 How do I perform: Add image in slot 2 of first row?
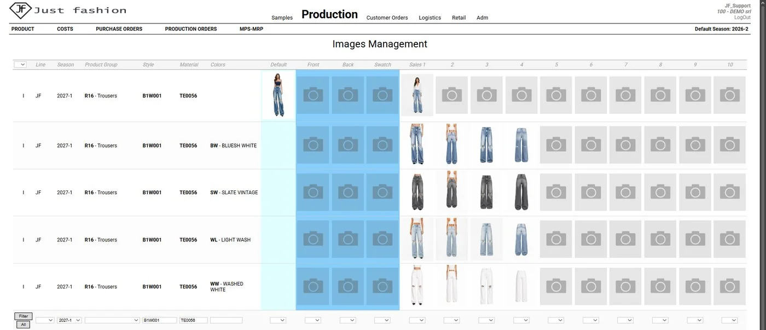pos(452,95)
